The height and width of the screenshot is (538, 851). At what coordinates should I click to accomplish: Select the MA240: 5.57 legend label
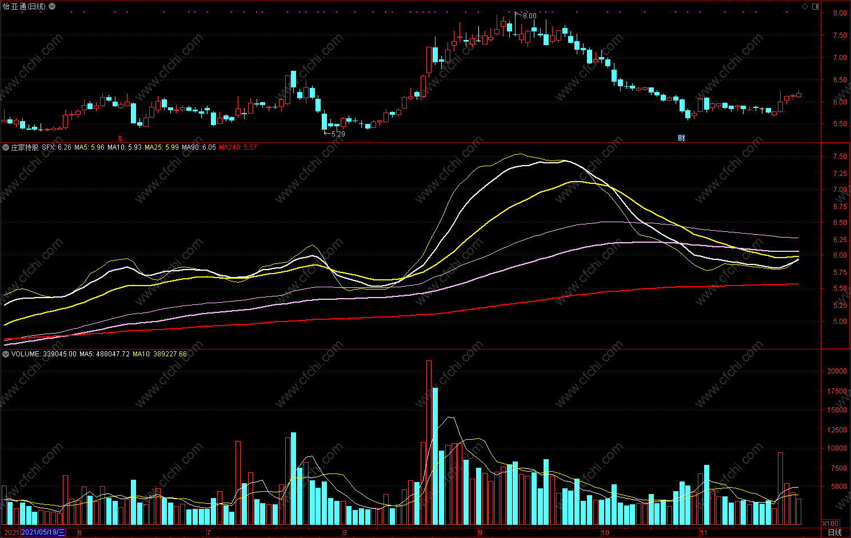pos(238,147)
